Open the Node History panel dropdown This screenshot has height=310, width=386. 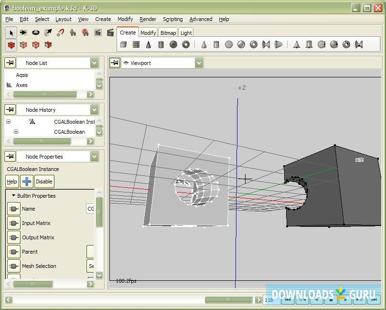coord(94,110)
